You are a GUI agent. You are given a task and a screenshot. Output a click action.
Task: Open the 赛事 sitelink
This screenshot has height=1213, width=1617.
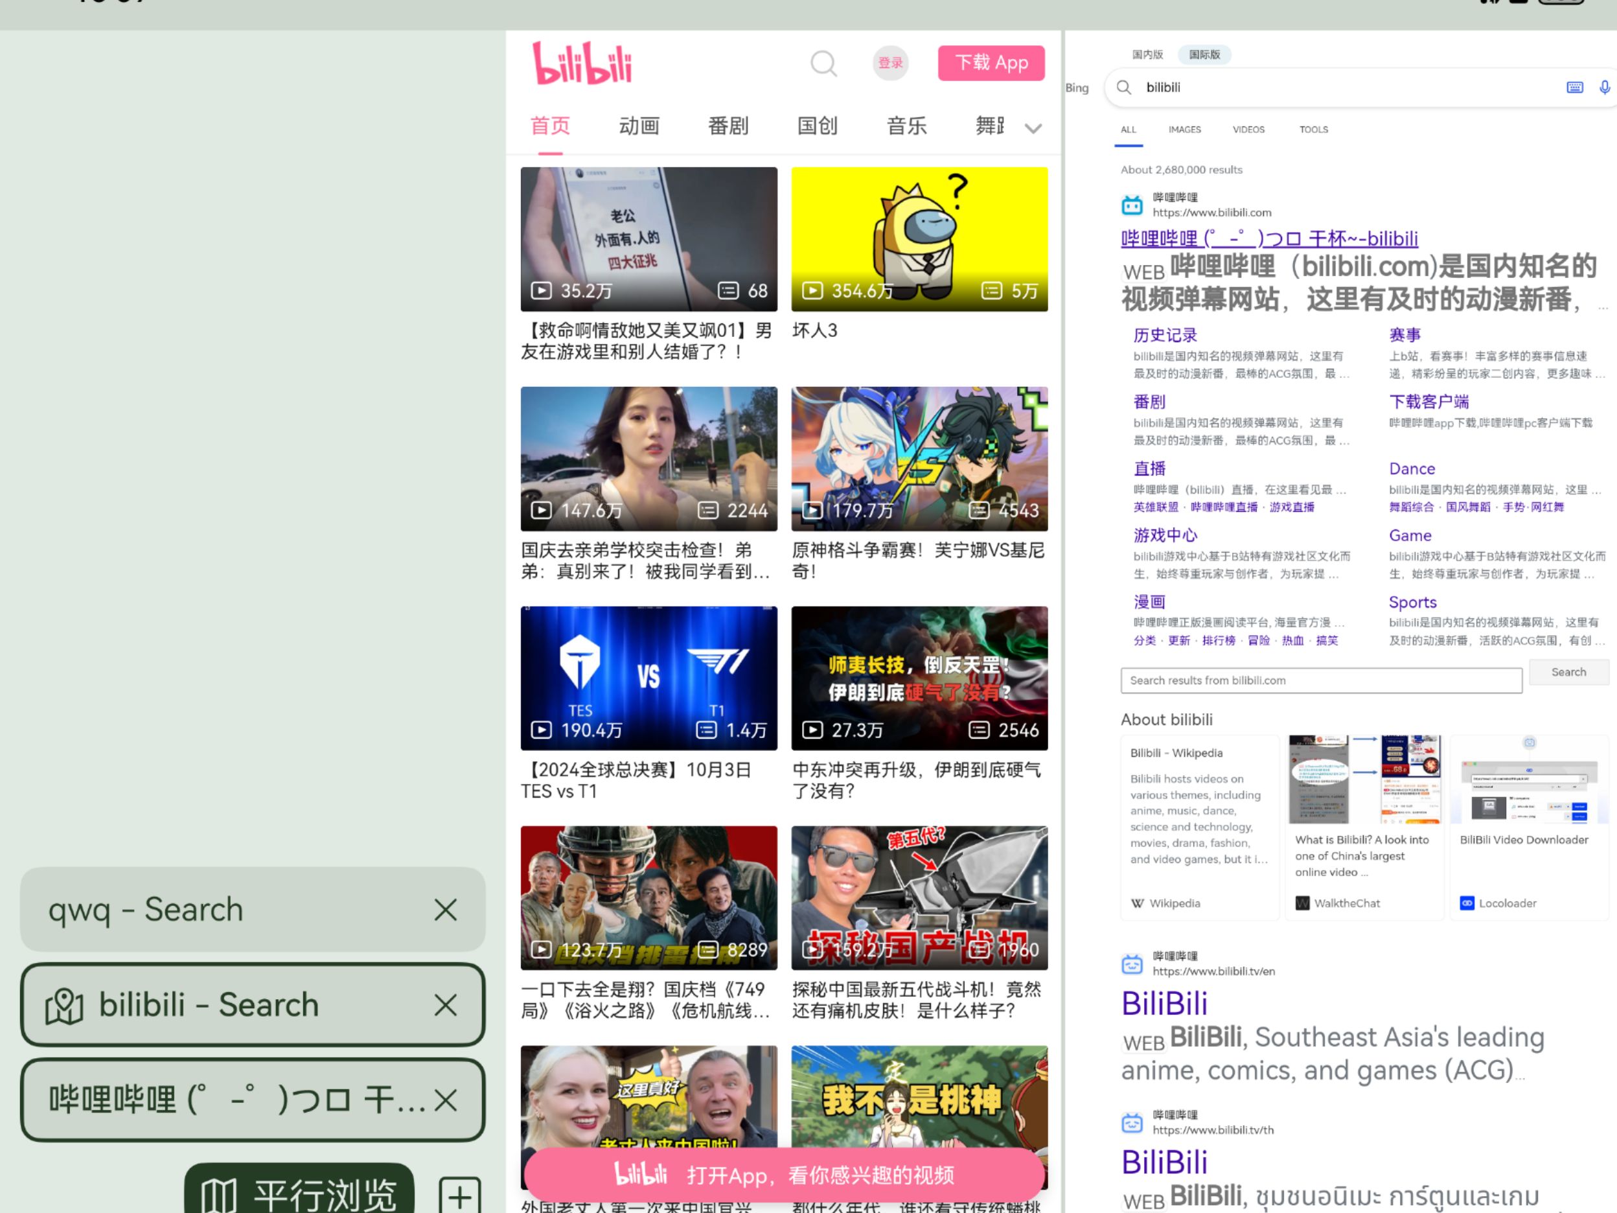pos(1405,335)
